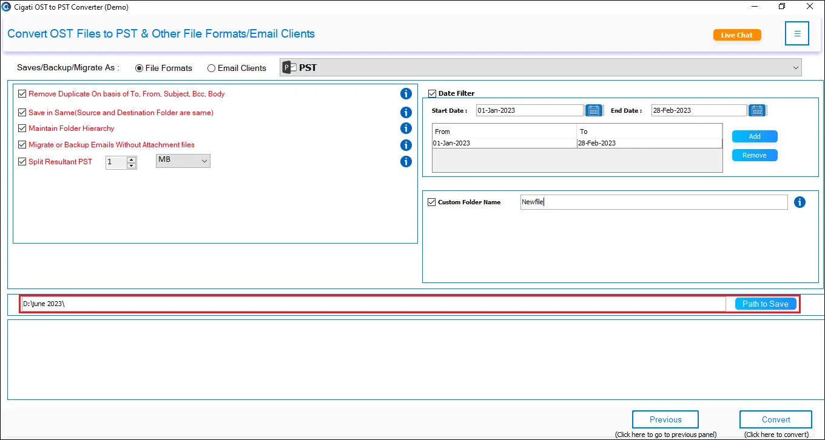Screen dimensions: 825x440
Task: Open info icon beside Custom Folder Name
Action: pyautogui.click(x=800, y=202)
